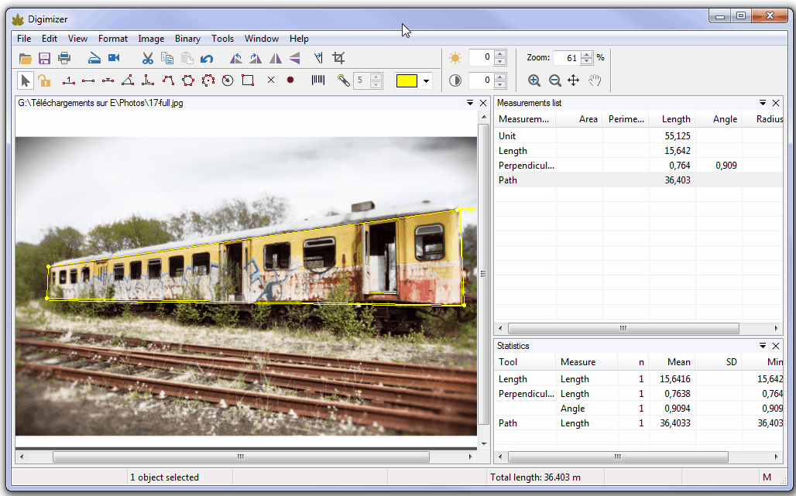This screenshot has width=796, height=496.
Task: Select the Flip horizontal icon
Action: click(x=276, y=58)
